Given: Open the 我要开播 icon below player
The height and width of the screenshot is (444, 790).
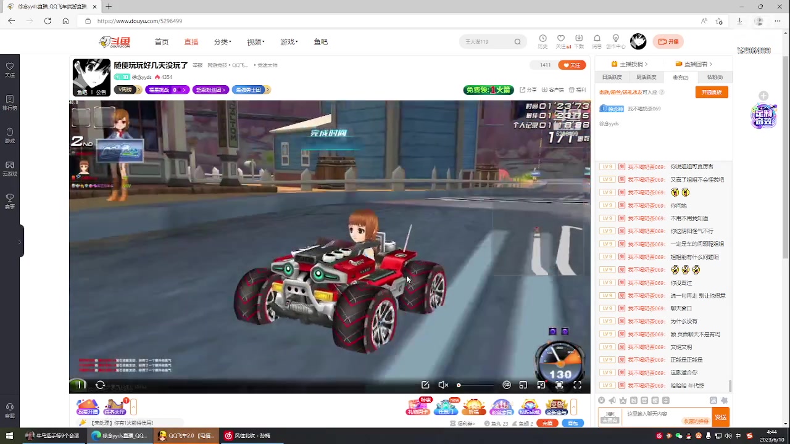Looking at the screenshot, I should 88,408.
